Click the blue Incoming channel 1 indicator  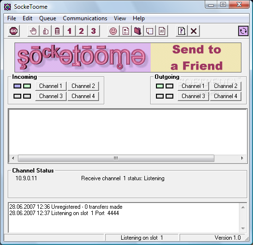coord(17,86)
